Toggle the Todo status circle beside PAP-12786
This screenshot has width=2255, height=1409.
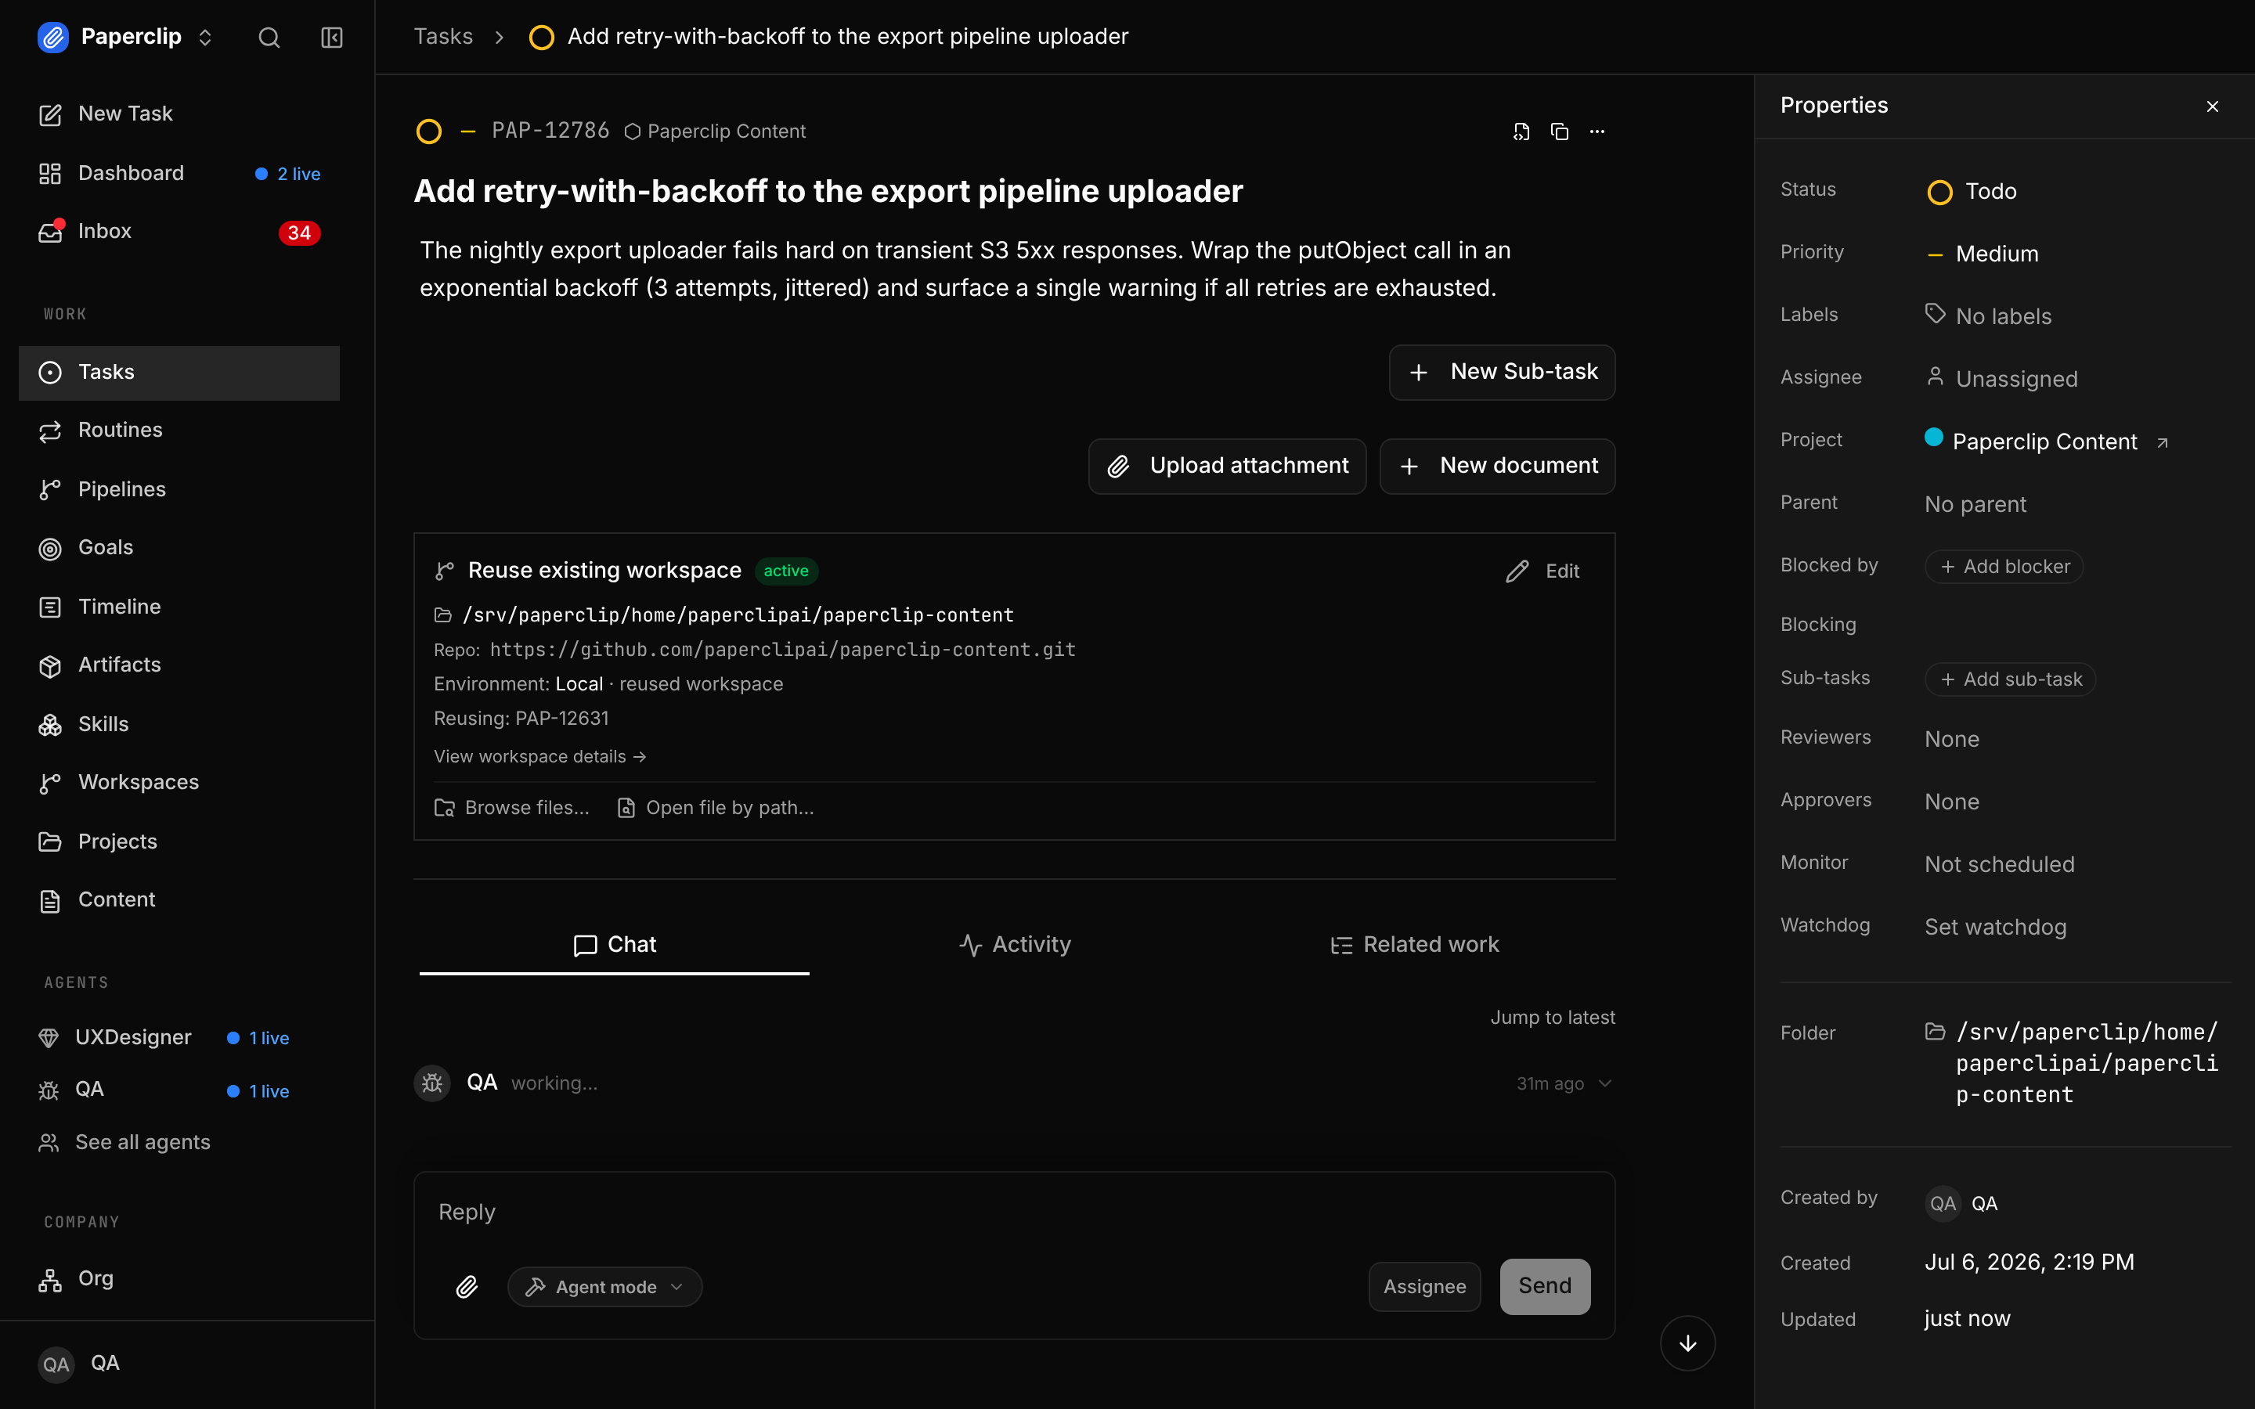pyautogui.click(x=428, y=132)
